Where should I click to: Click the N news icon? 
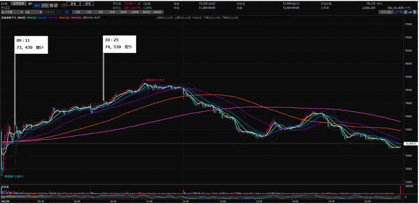(x=51, y=6)
